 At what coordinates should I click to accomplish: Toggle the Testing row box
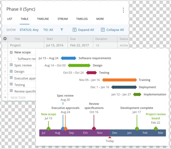point(11,85)
